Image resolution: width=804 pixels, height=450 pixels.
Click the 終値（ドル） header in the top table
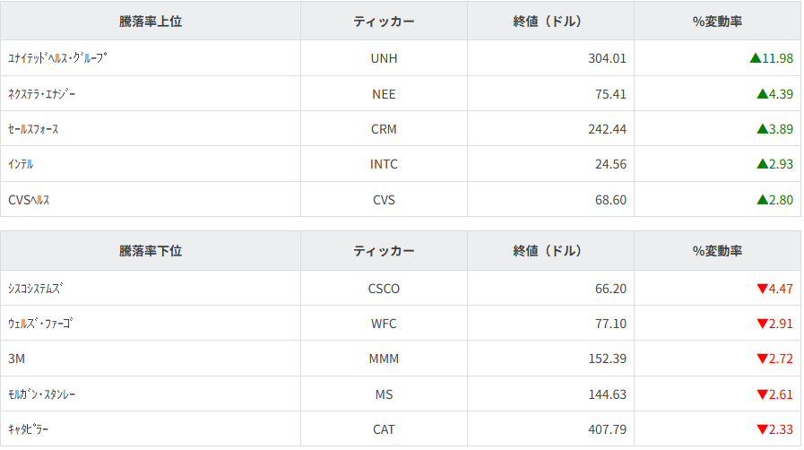coord(550,22)
